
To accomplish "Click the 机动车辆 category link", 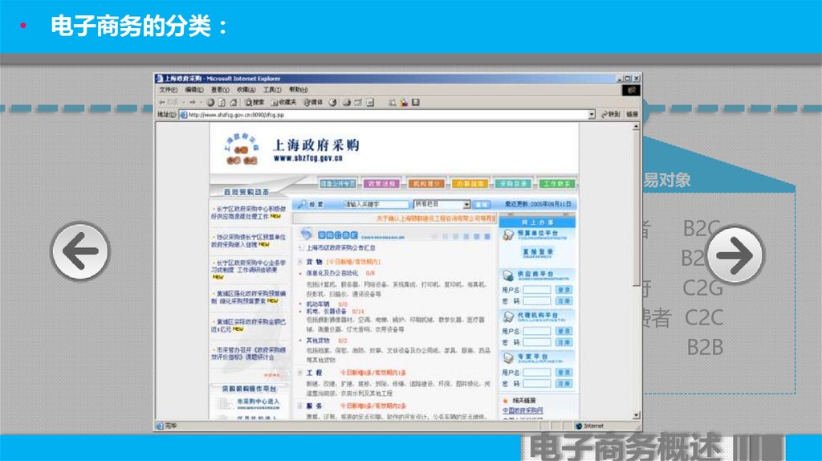I will coord(318,304).
